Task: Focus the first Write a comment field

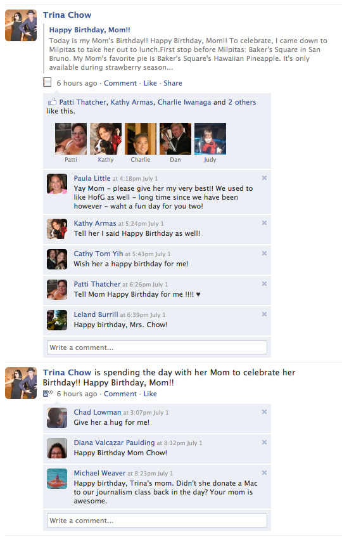Action: (157, 347)
